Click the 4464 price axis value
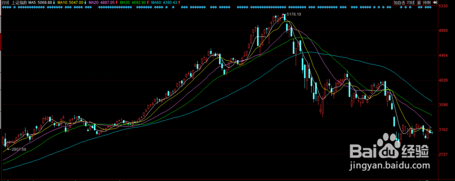The image size is (455, 181). tap(443, 55)
